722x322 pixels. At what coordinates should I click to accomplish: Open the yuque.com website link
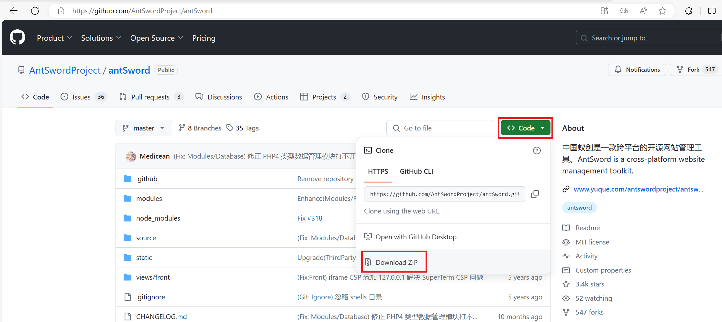tap(639, 189)
